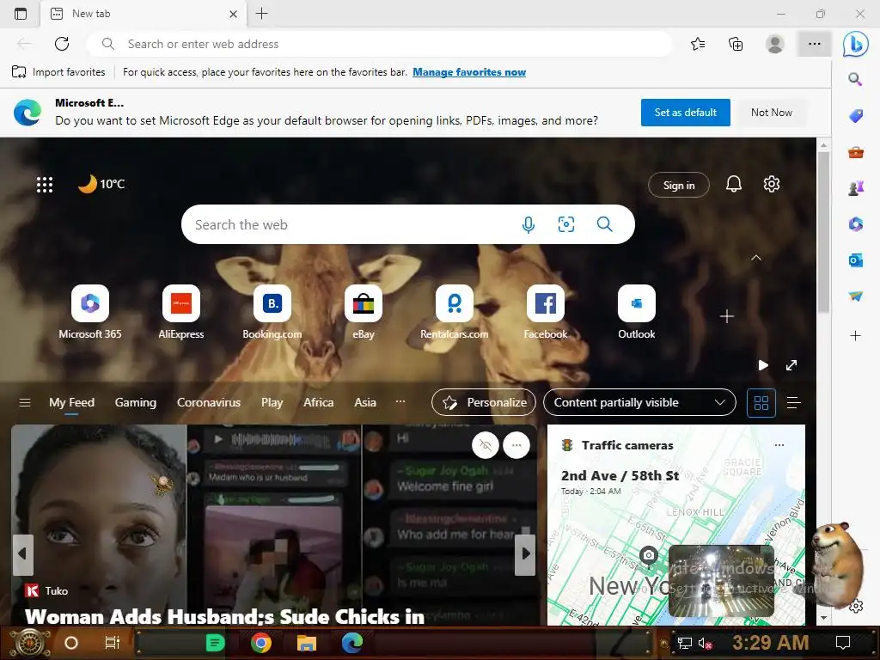Open a new tab with plus
Image resolution: width=880 pixels, height=660 pixels.
coord(261,14)
